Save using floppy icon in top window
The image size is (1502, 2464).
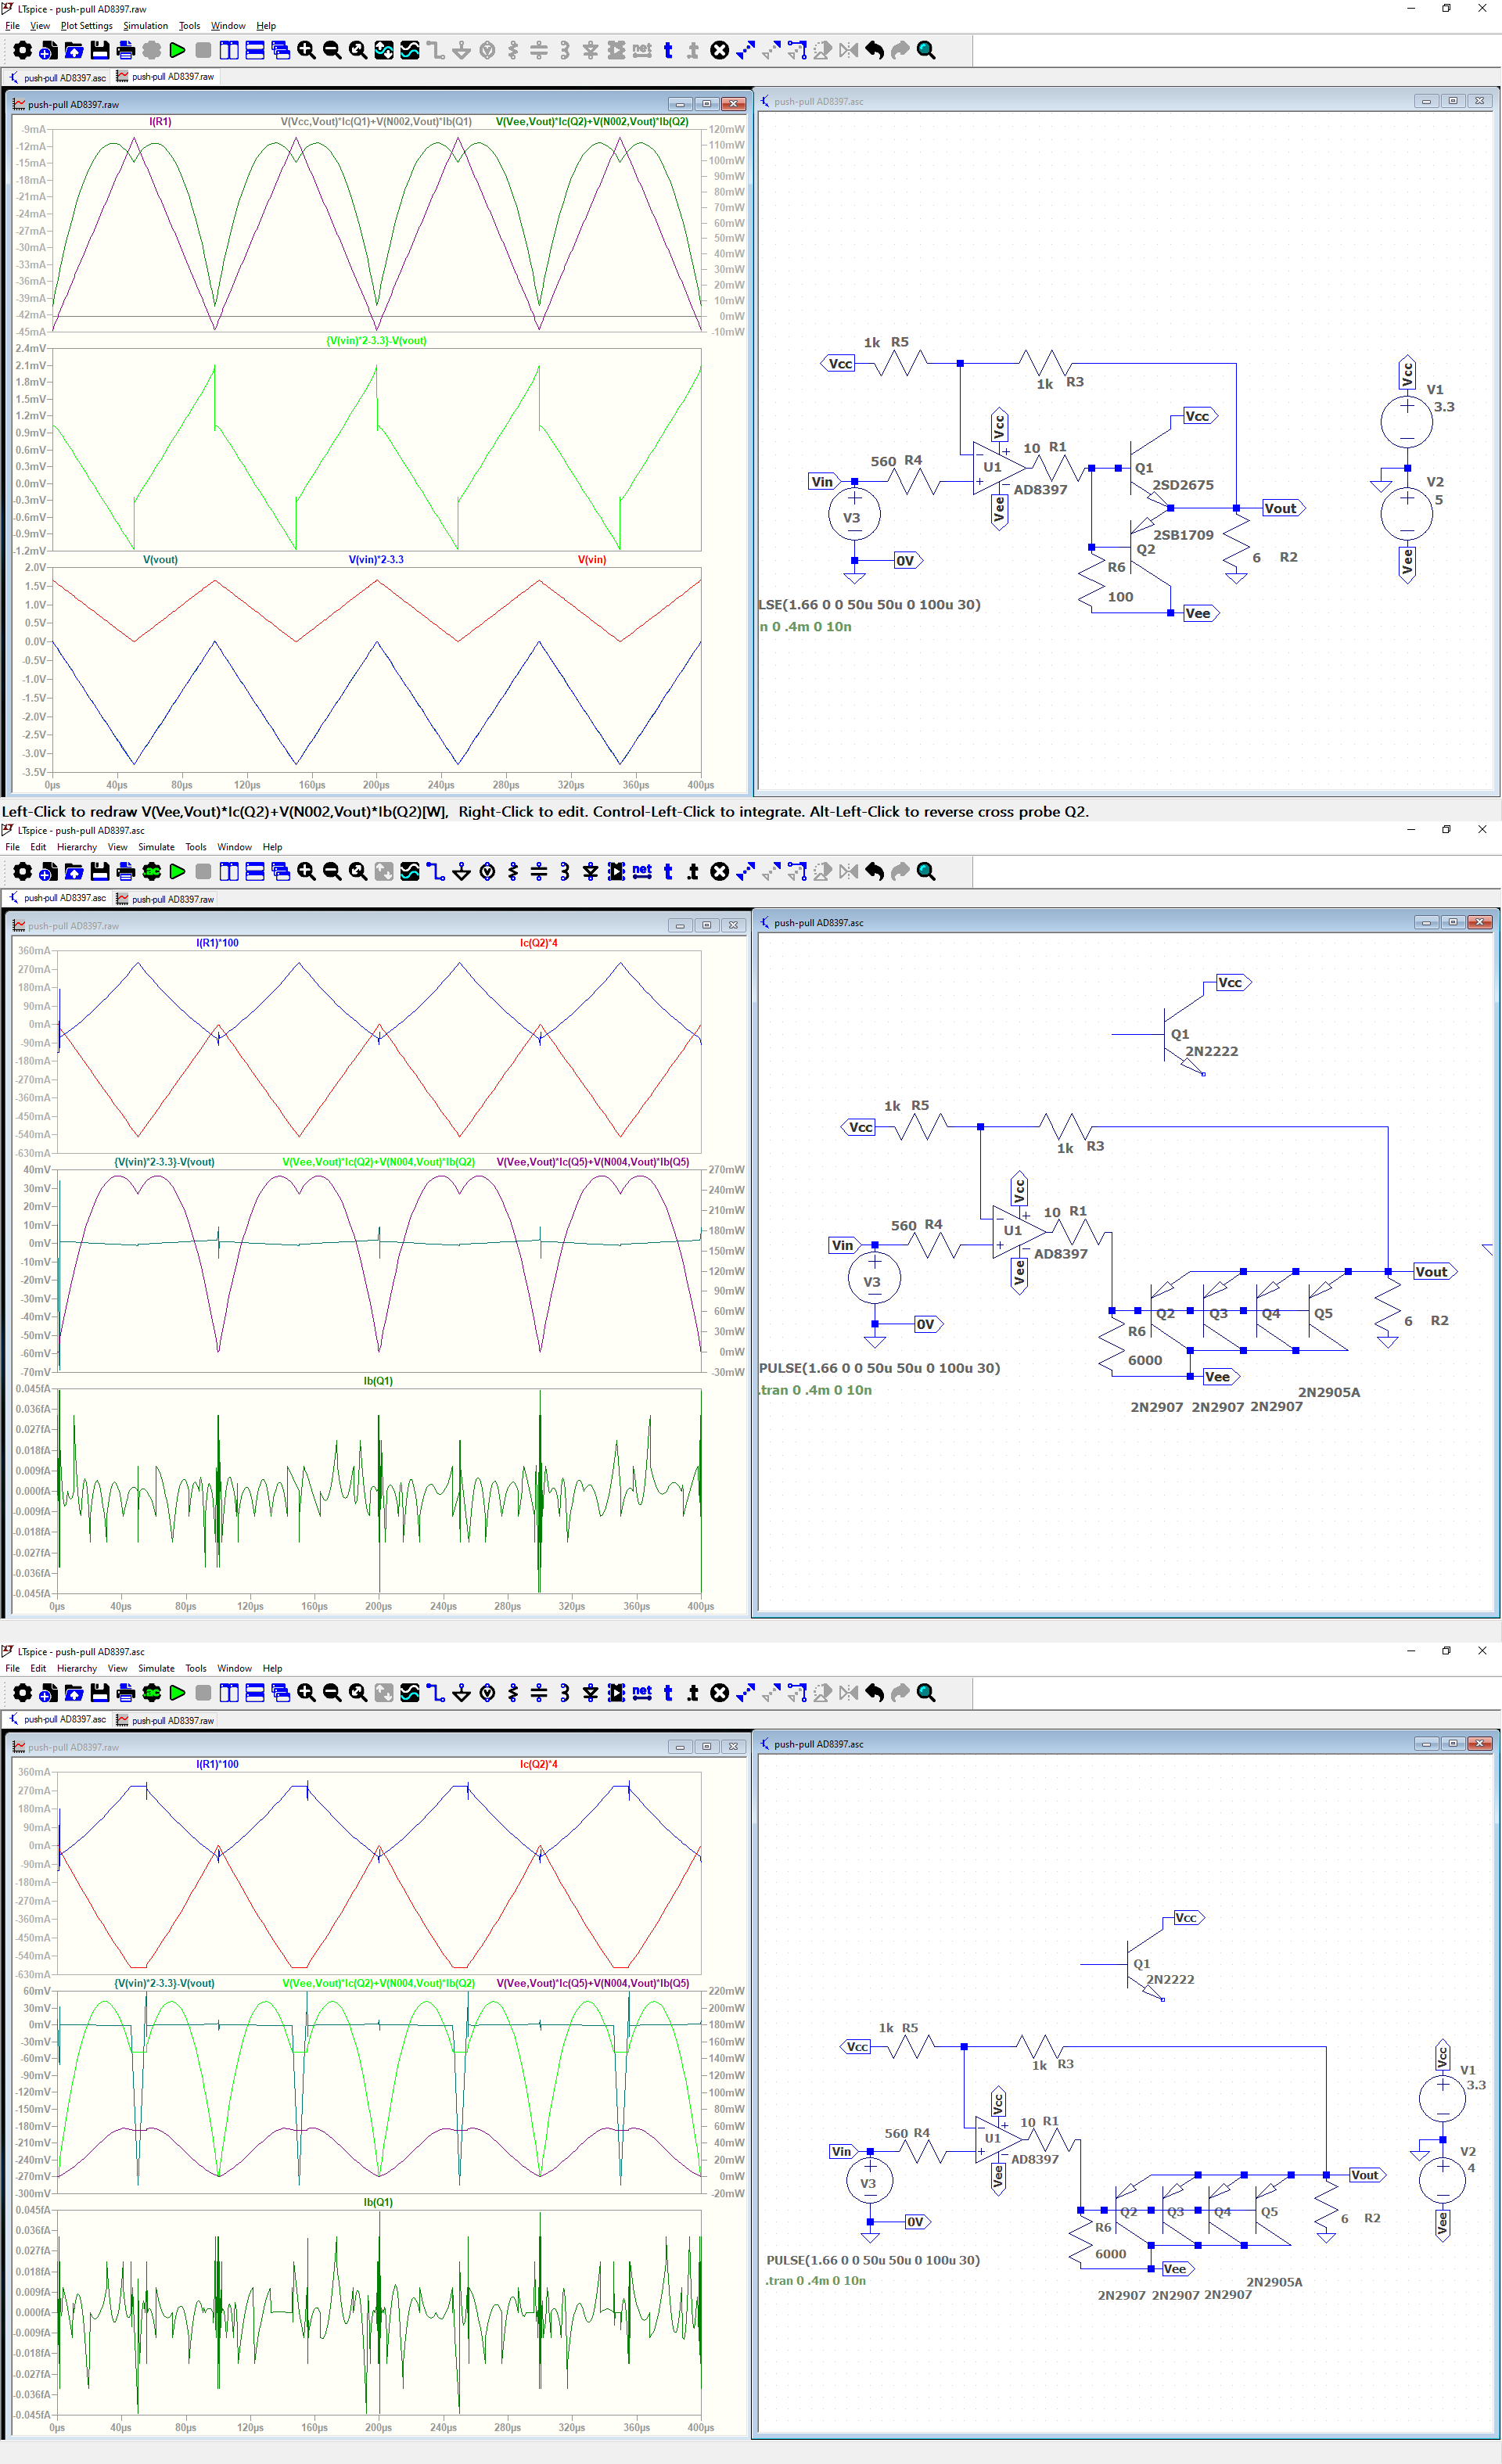(100, 50)
